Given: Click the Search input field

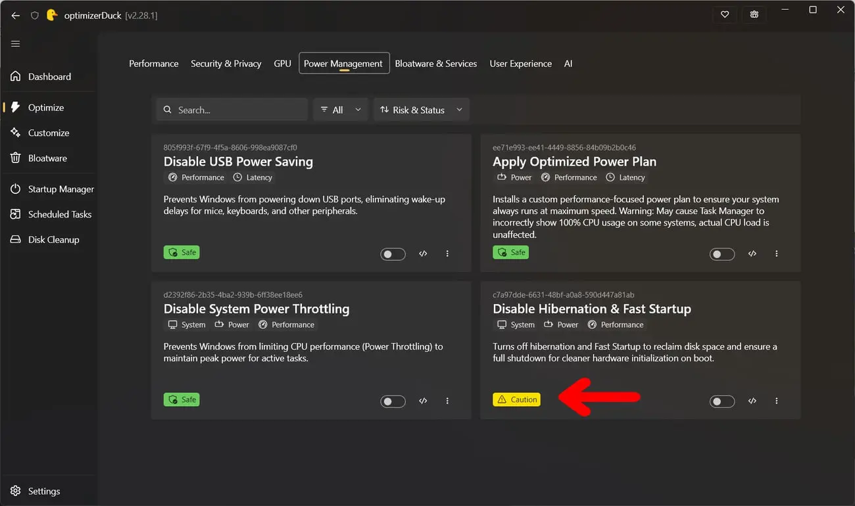Looking at the screenshot, I should coord(232,110).
